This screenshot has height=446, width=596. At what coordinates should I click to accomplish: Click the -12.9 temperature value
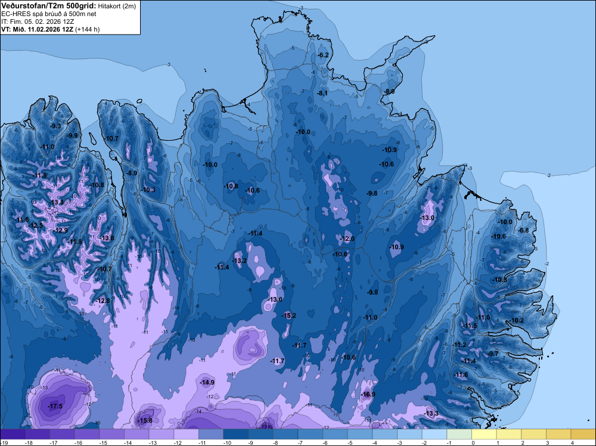coord(60,230)
